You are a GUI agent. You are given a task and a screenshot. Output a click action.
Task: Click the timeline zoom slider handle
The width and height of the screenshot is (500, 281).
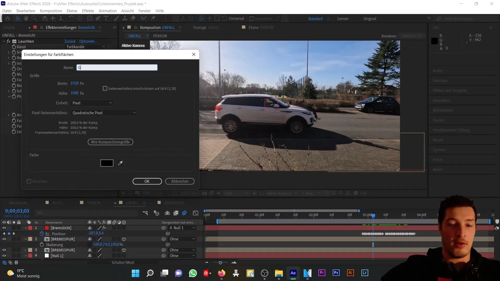tap(220, 263)
